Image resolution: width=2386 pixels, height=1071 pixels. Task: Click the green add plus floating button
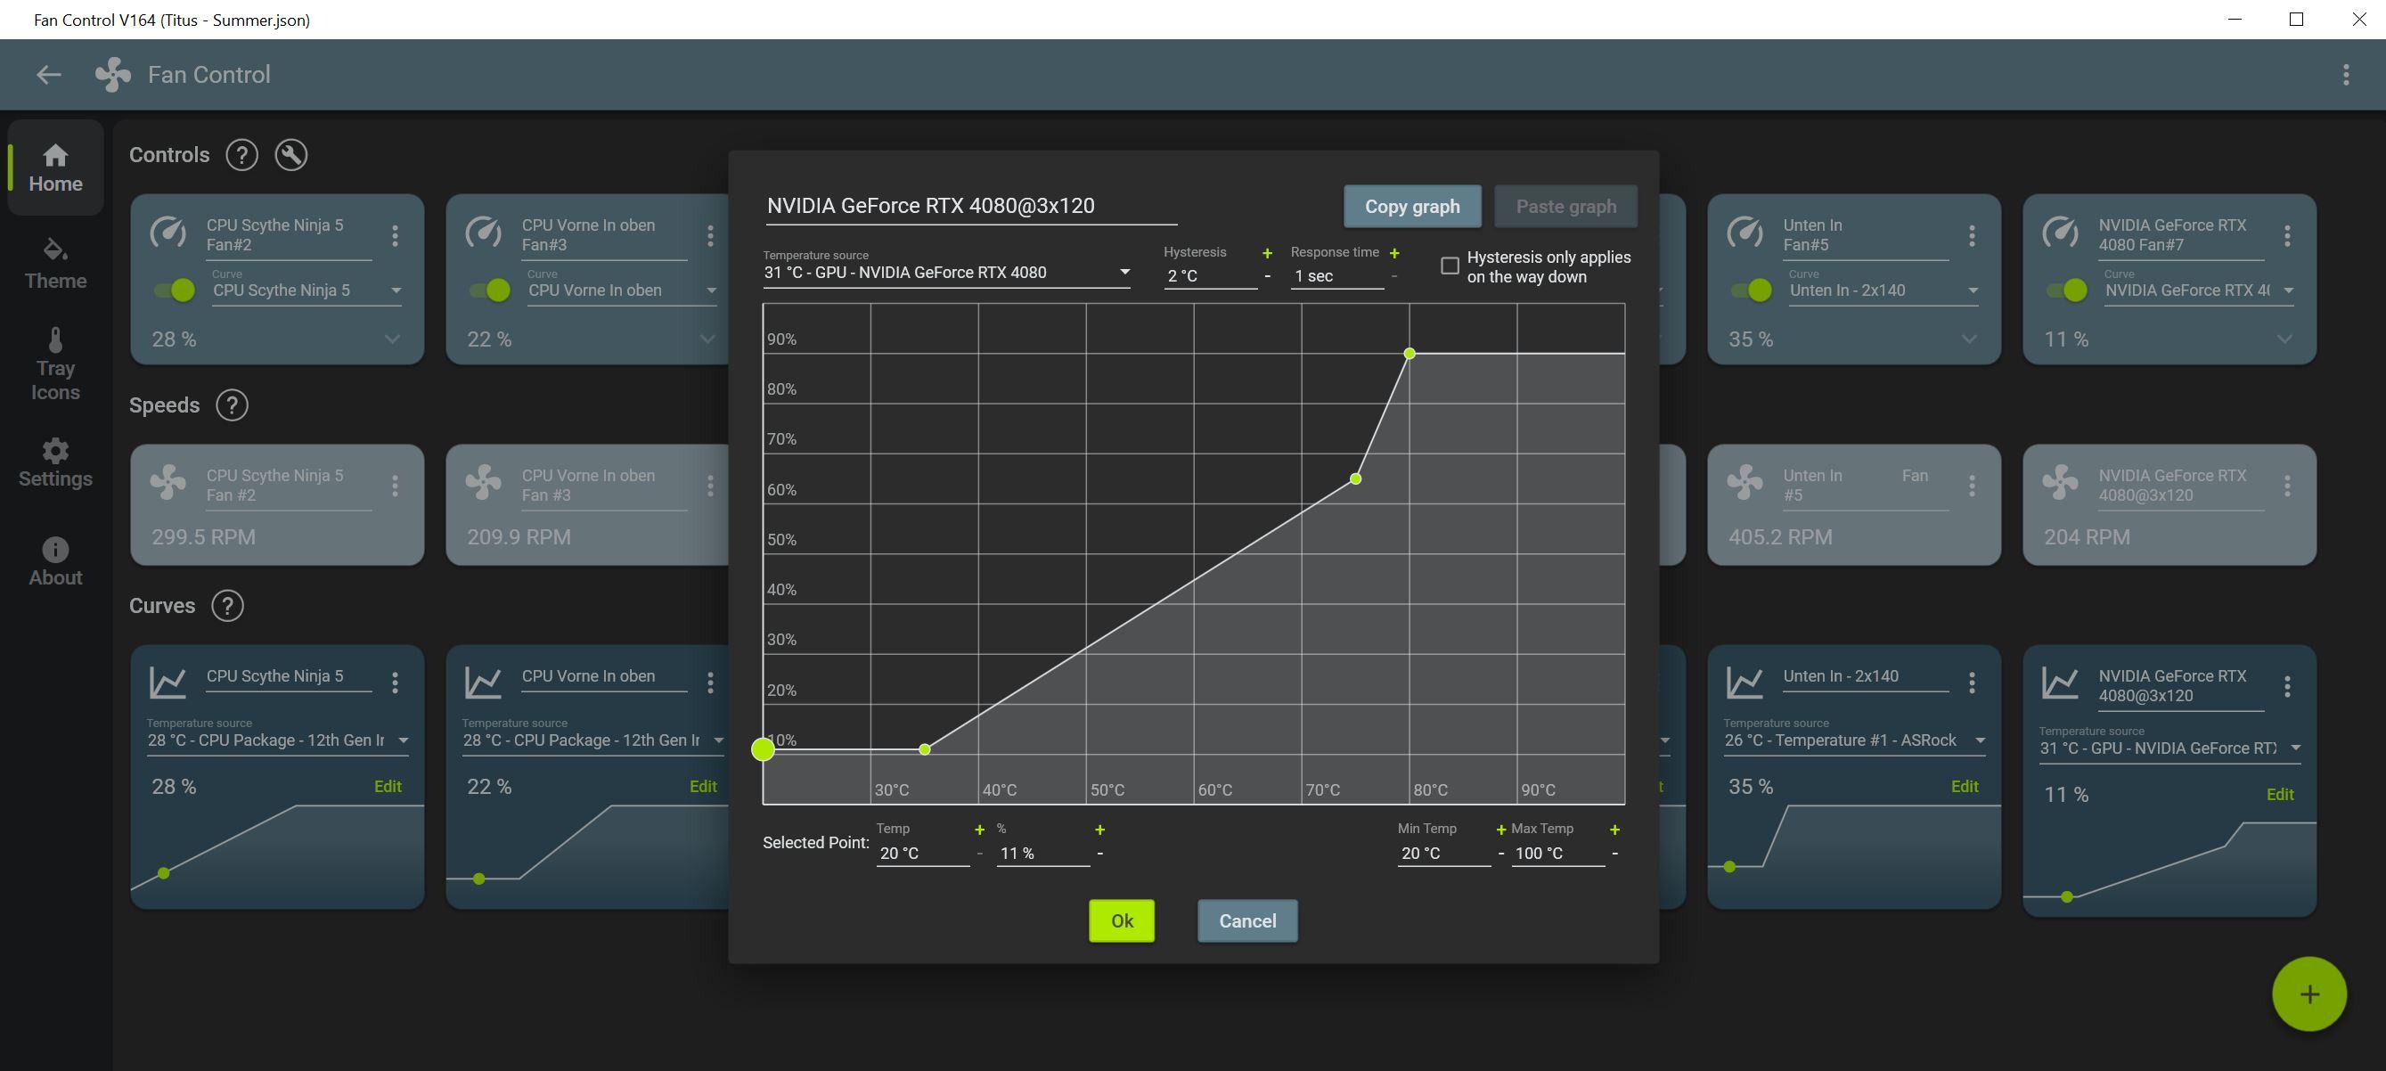coord(2309,994)
